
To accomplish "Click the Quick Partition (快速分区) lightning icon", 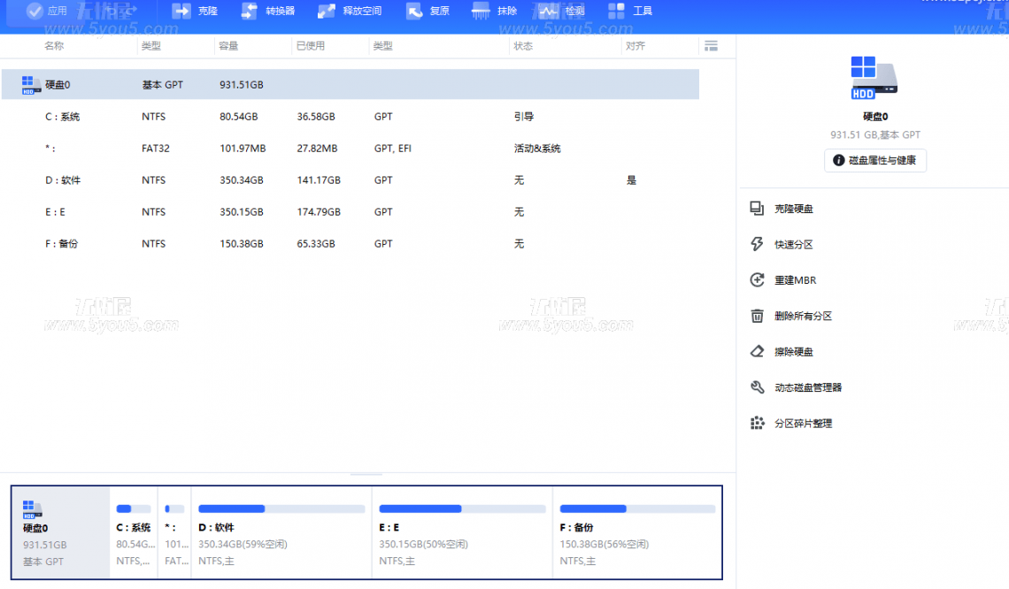I will coord(757,244).
